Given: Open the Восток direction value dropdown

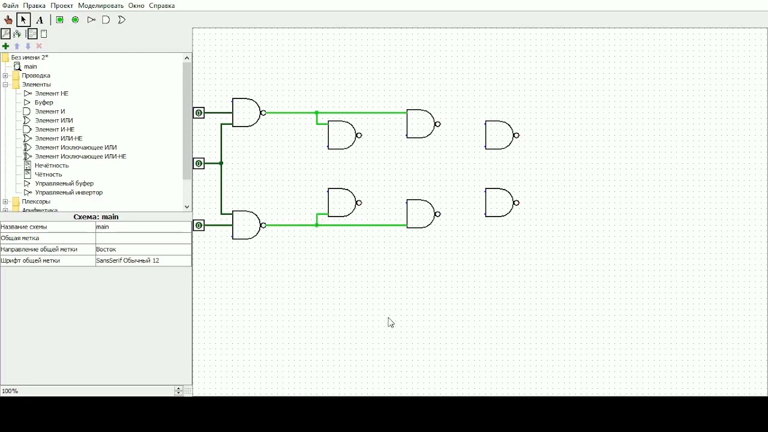Looking at the screenshot, I should (143, 250).
